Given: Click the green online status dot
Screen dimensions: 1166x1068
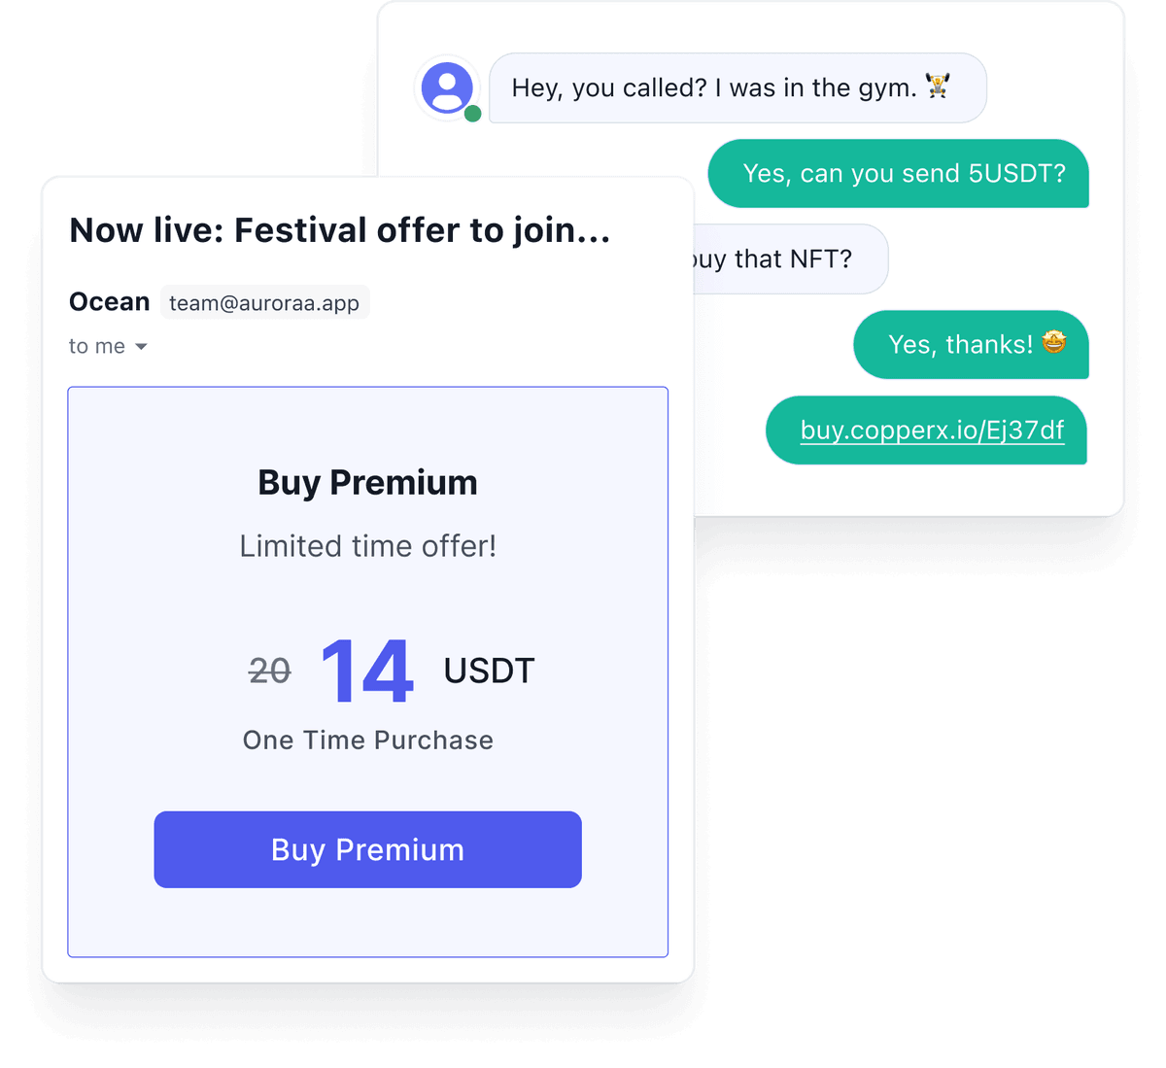Looking at the screenshot, I should (472, 114).
